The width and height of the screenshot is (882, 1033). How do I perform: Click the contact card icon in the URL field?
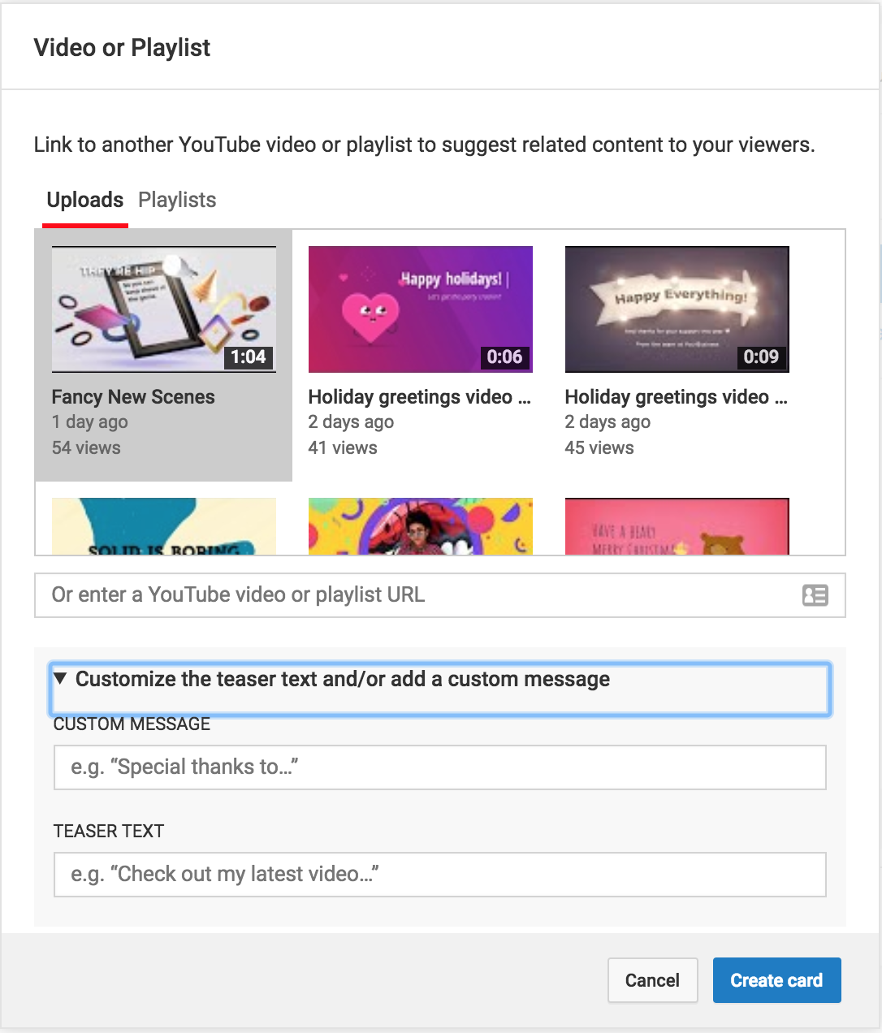coord(815,595)
